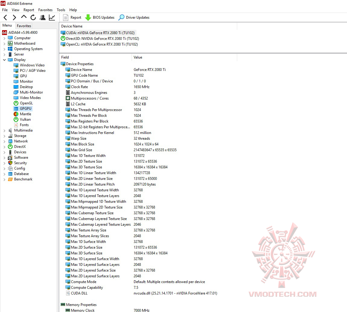The width and height of the screenshot is (347, 312).
Task: Expand the Server tree node
Action: pyautogui.click(x=5, y=54)
